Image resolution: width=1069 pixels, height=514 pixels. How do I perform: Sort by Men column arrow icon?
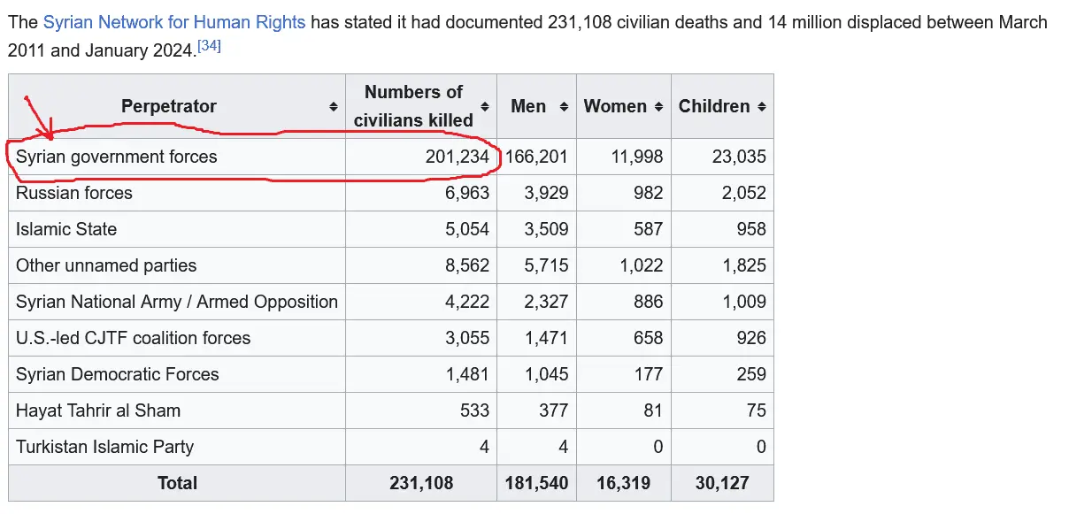564,106
